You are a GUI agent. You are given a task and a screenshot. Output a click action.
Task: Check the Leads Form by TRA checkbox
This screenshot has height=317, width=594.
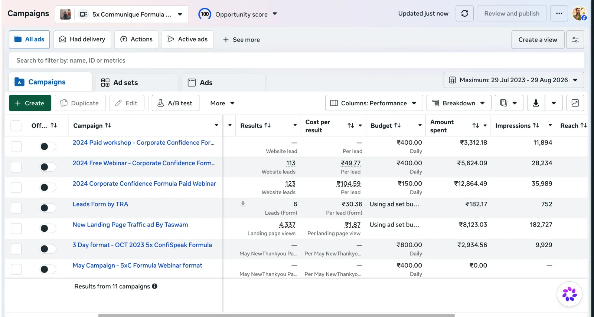click(16, 208)
